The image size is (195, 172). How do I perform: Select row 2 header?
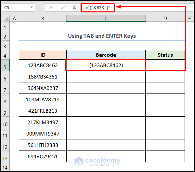click(5, 36)
